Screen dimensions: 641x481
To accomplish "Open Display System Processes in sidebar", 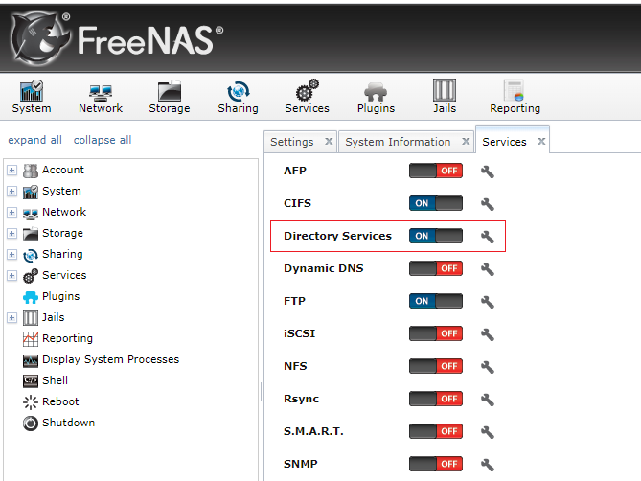I will pyautogui.click(x=110, y=359).
